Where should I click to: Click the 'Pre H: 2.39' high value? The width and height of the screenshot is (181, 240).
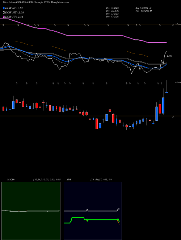(113, 11)
